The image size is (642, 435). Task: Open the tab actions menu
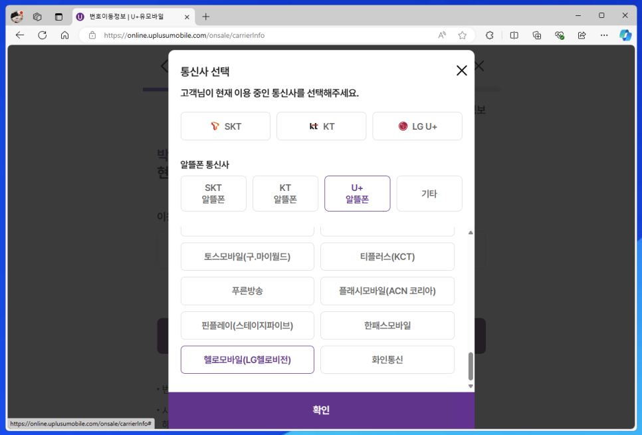click(x=58, y=17)
